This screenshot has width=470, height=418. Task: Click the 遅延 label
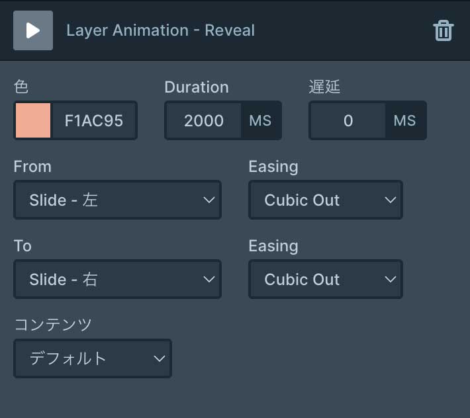click(324, 87)
